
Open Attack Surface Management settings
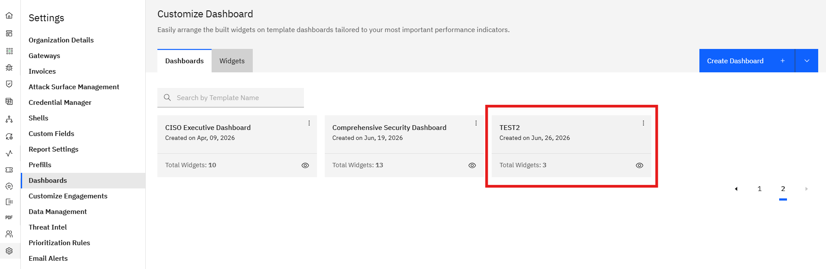point(74,87)
